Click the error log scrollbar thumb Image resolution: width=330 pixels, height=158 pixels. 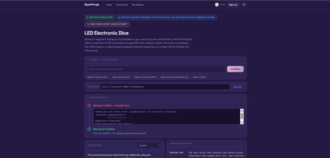click(x=242, y=116)
